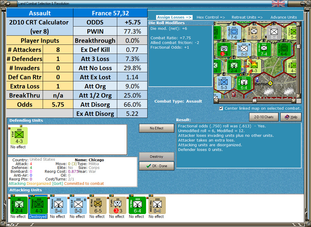
Task: Click the No Effect button
Action: coord(157,128)
